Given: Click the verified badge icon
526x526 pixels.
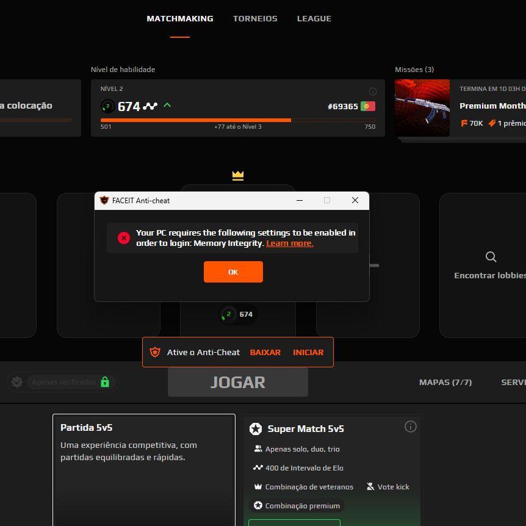Looking at the screenshot, I should pos(16,382).
